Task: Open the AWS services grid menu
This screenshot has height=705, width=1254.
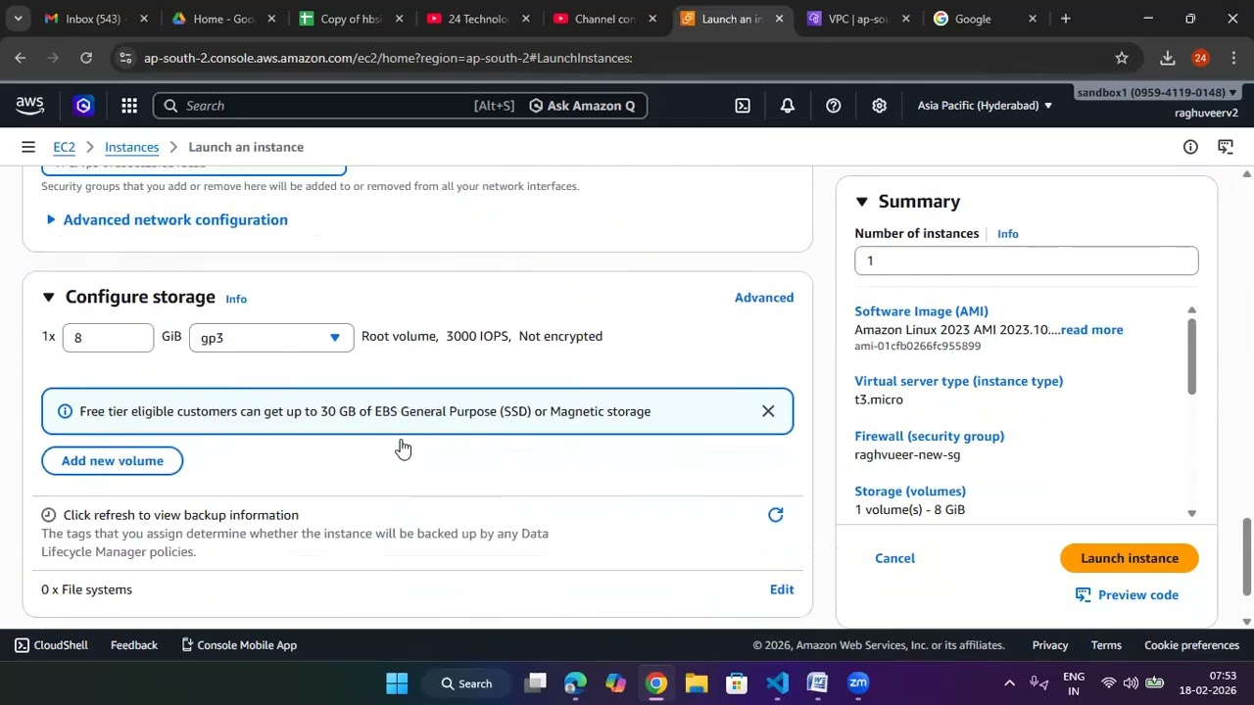Action: coord(129,106)
